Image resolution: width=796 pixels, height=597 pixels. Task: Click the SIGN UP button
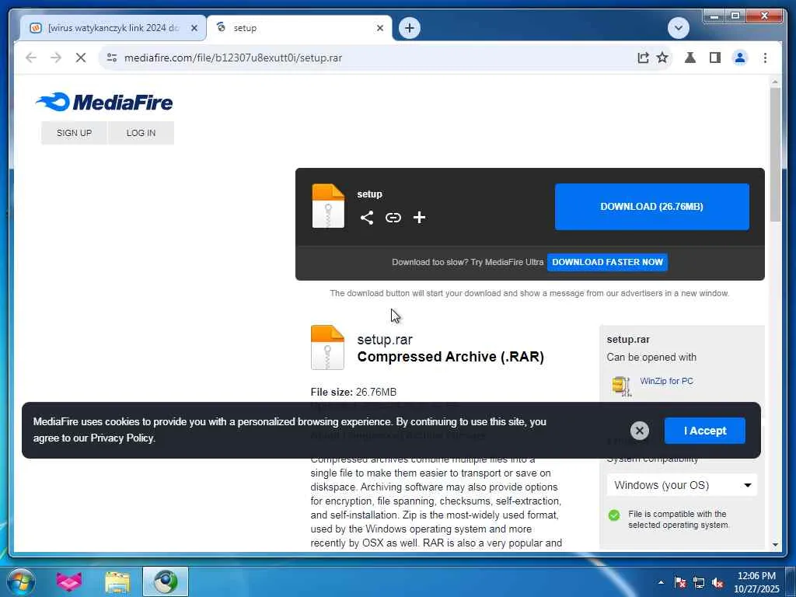click(x=74, y=133)
